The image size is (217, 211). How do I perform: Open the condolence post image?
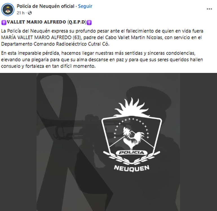click(x=108, y=142)
